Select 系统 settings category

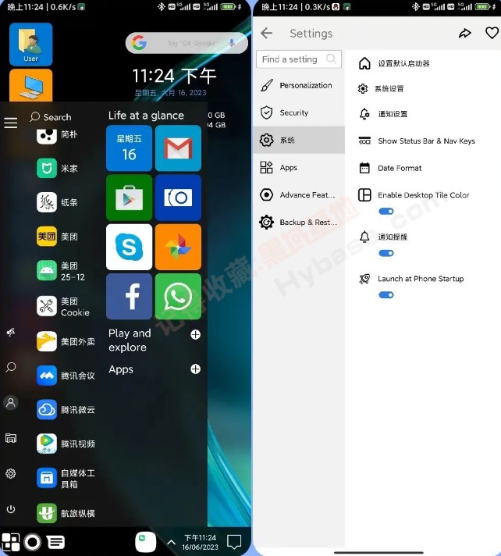(299, 140)
